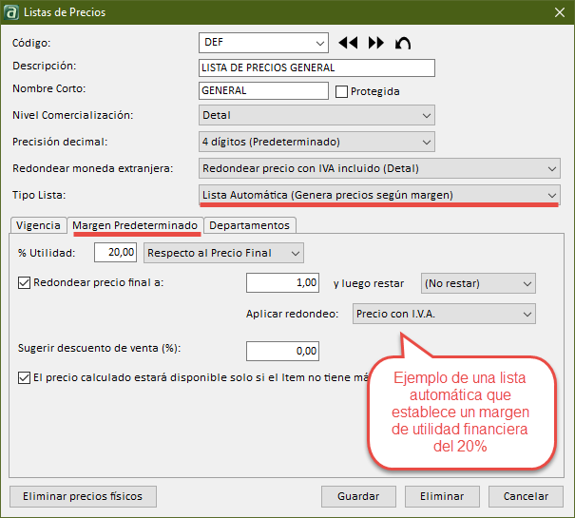Click Eliminar precios físicos button
The height and width of the screenshot is (518, 575).
(x=83, y=496)
